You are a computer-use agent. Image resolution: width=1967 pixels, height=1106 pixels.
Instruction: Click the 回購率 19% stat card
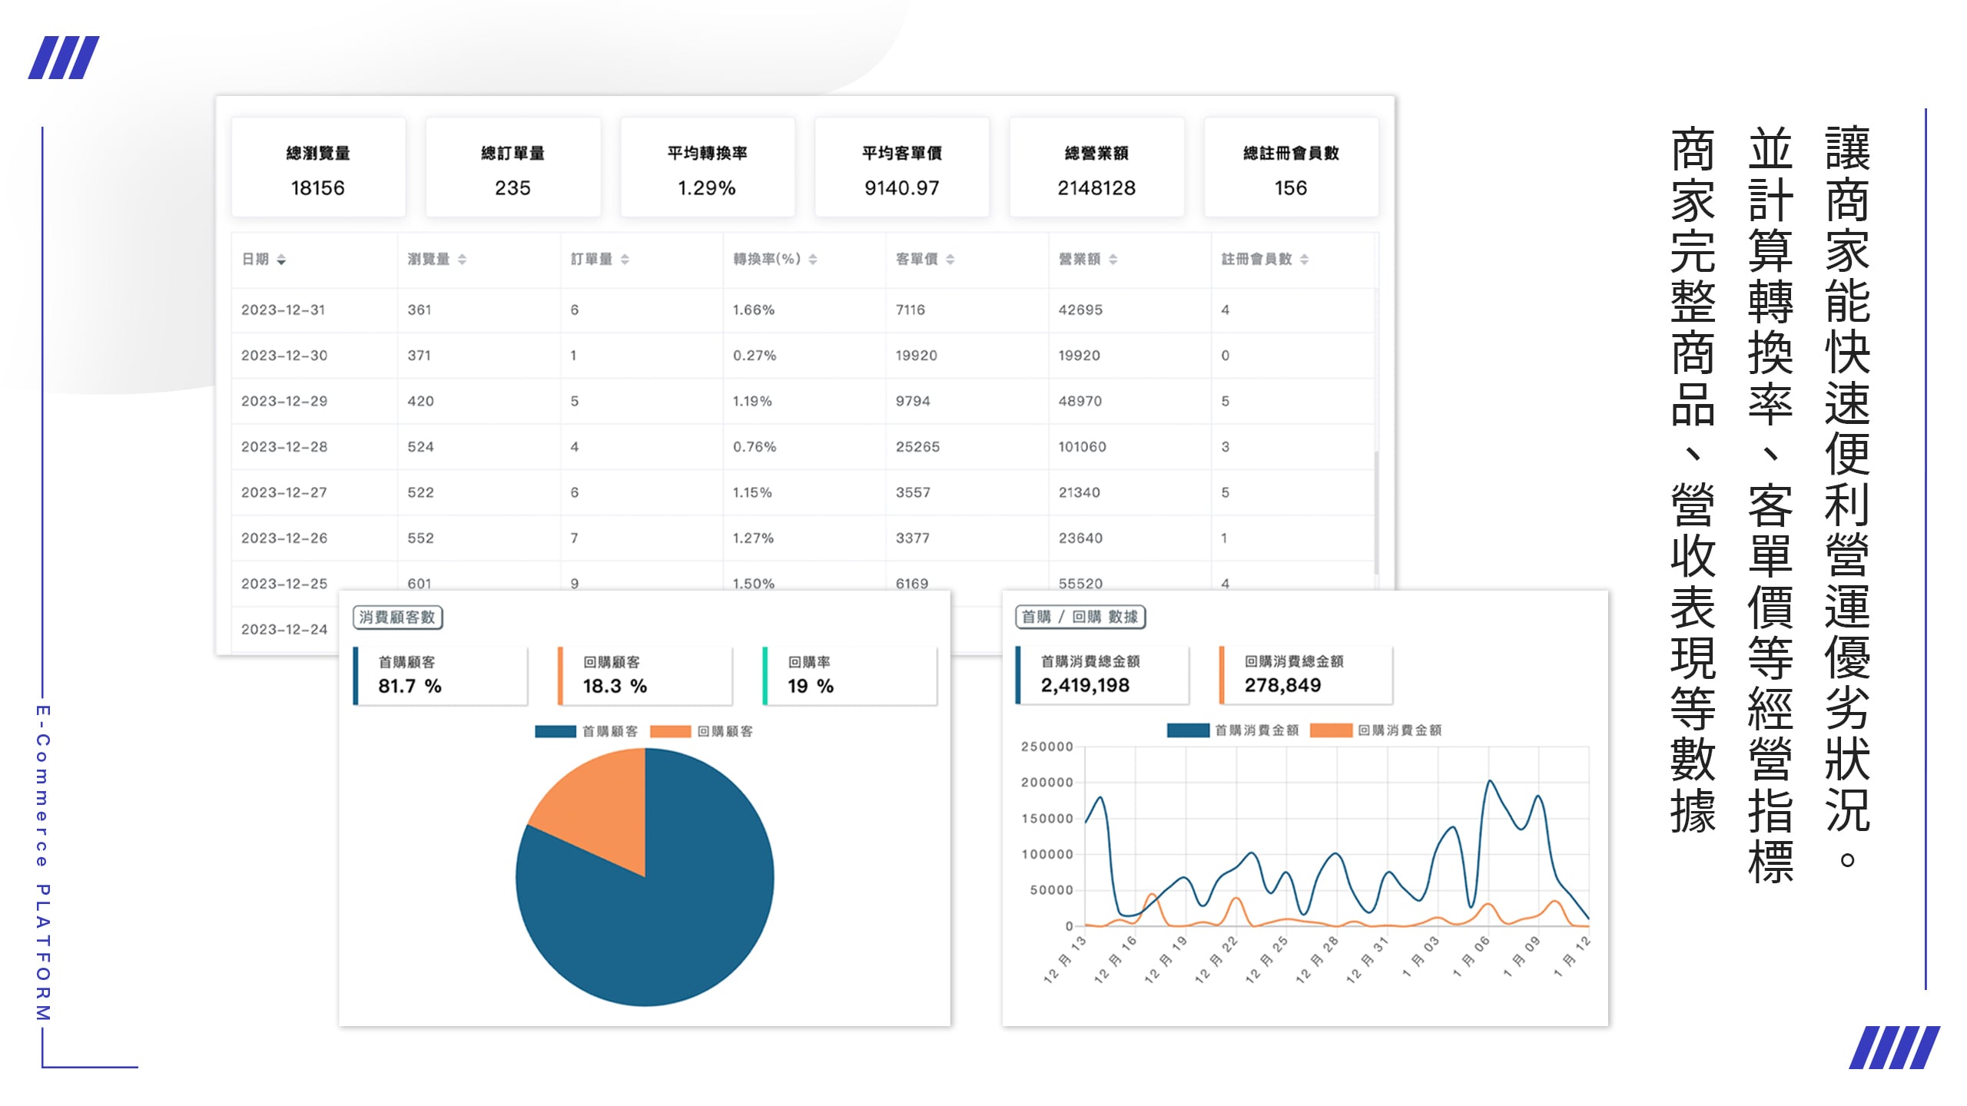click(x=850, y=675)
